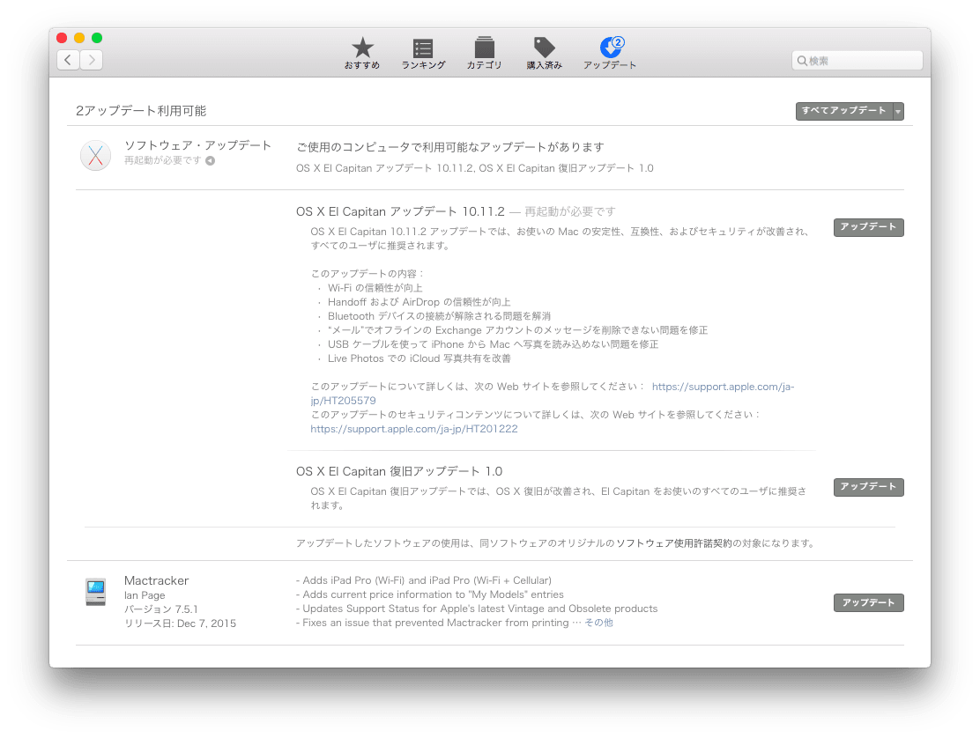This screenshot has height=738, width=980.
Task: Click the Mactracker title text
Action: click(156, 580)
